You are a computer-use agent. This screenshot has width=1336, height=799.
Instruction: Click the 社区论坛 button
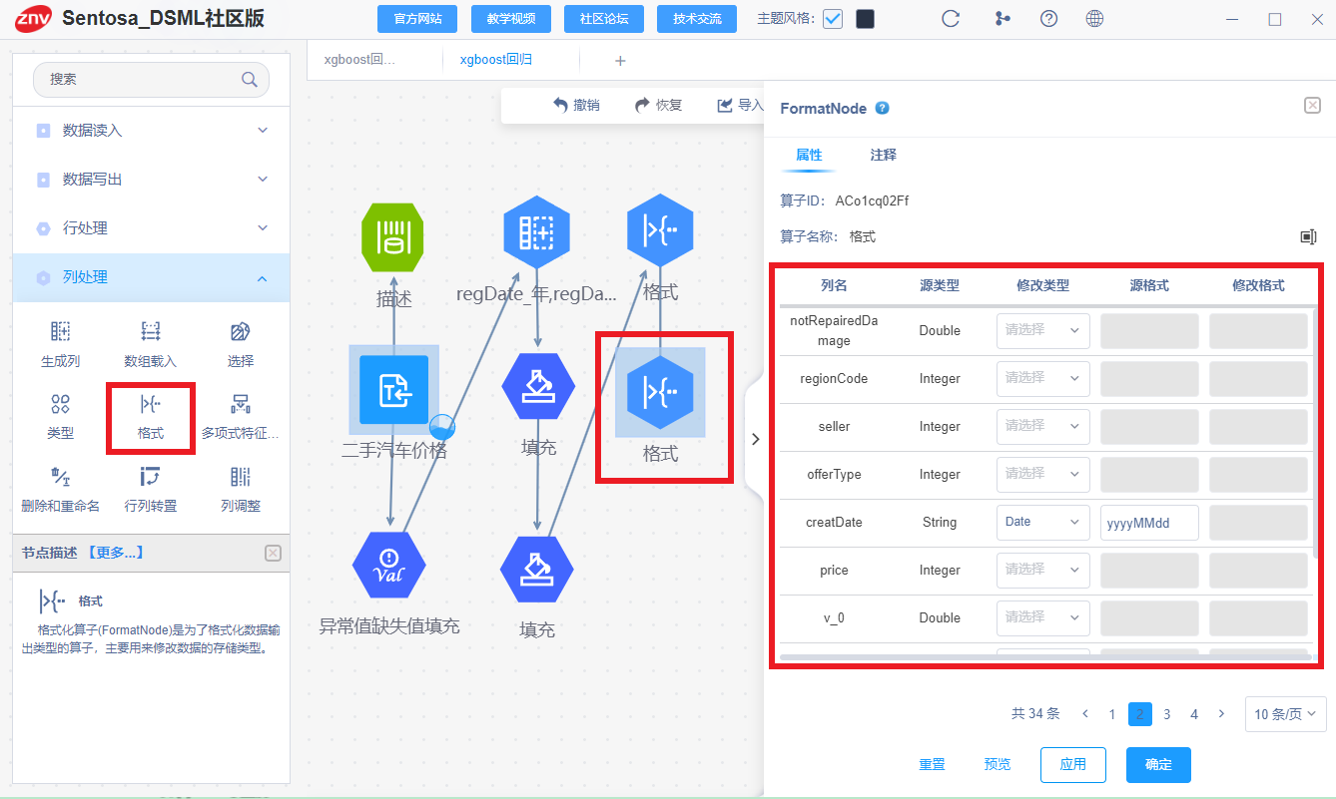point(604,19)
